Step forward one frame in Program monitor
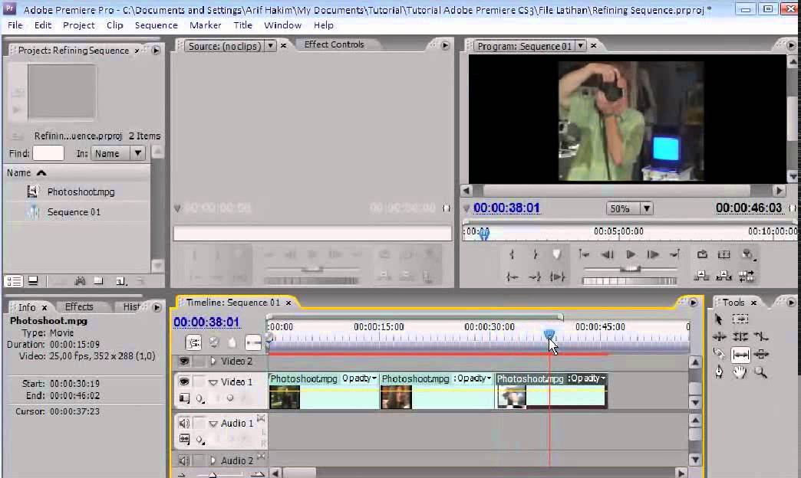The image size is (801, 478). [653, 254]
